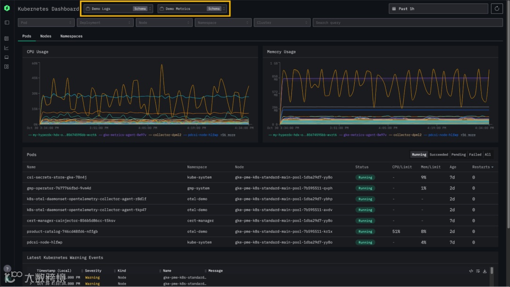Switch to the Namespaces tab
Viewport: 510px width, 287px height.
71,36
